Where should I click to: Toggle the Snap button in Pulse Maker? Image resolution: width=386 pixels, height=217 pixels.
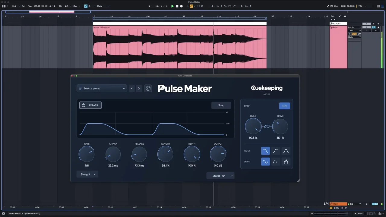tap(221, 105)
